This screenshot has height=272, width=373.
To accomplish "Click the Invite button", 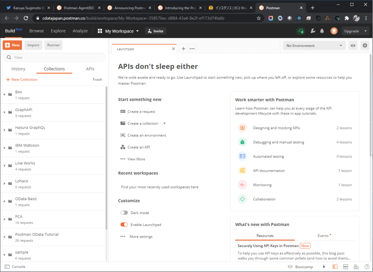I will pyautogui.click(x=155, y=31).
